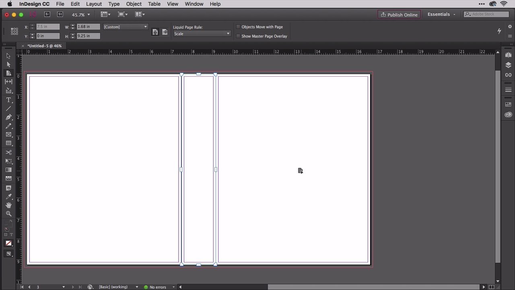Set page orientation to landscape
This screenshot has height=290, width=515.
point(165,32)
